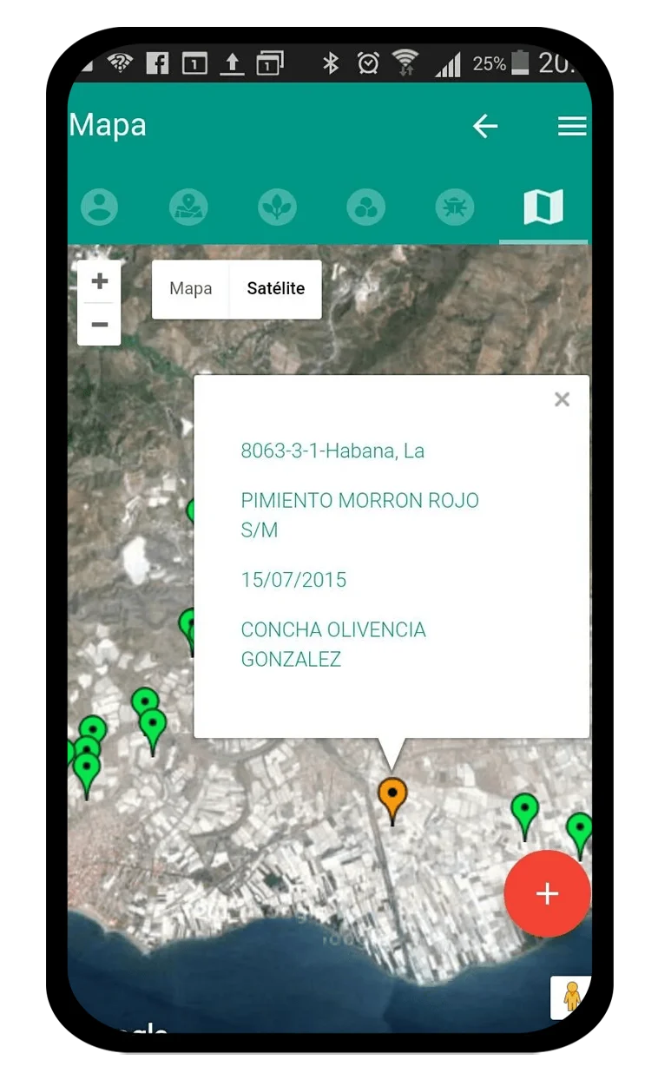Close the info popup window

coord(562,399)
